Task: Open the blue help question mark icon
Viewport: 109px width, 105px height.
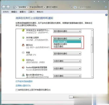Action: (106, 15)
